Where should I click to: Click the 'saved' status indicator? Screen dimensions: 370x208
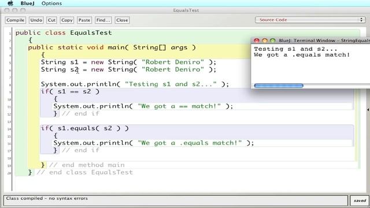[360, 200]
